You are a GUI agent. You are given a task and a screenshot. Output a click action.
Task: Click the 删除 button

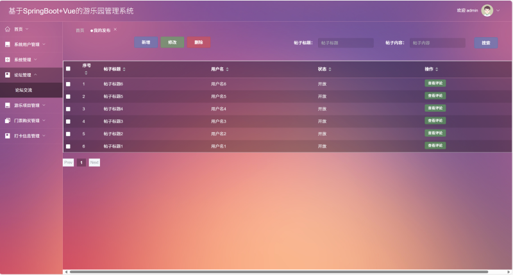[x=199, y=42]
